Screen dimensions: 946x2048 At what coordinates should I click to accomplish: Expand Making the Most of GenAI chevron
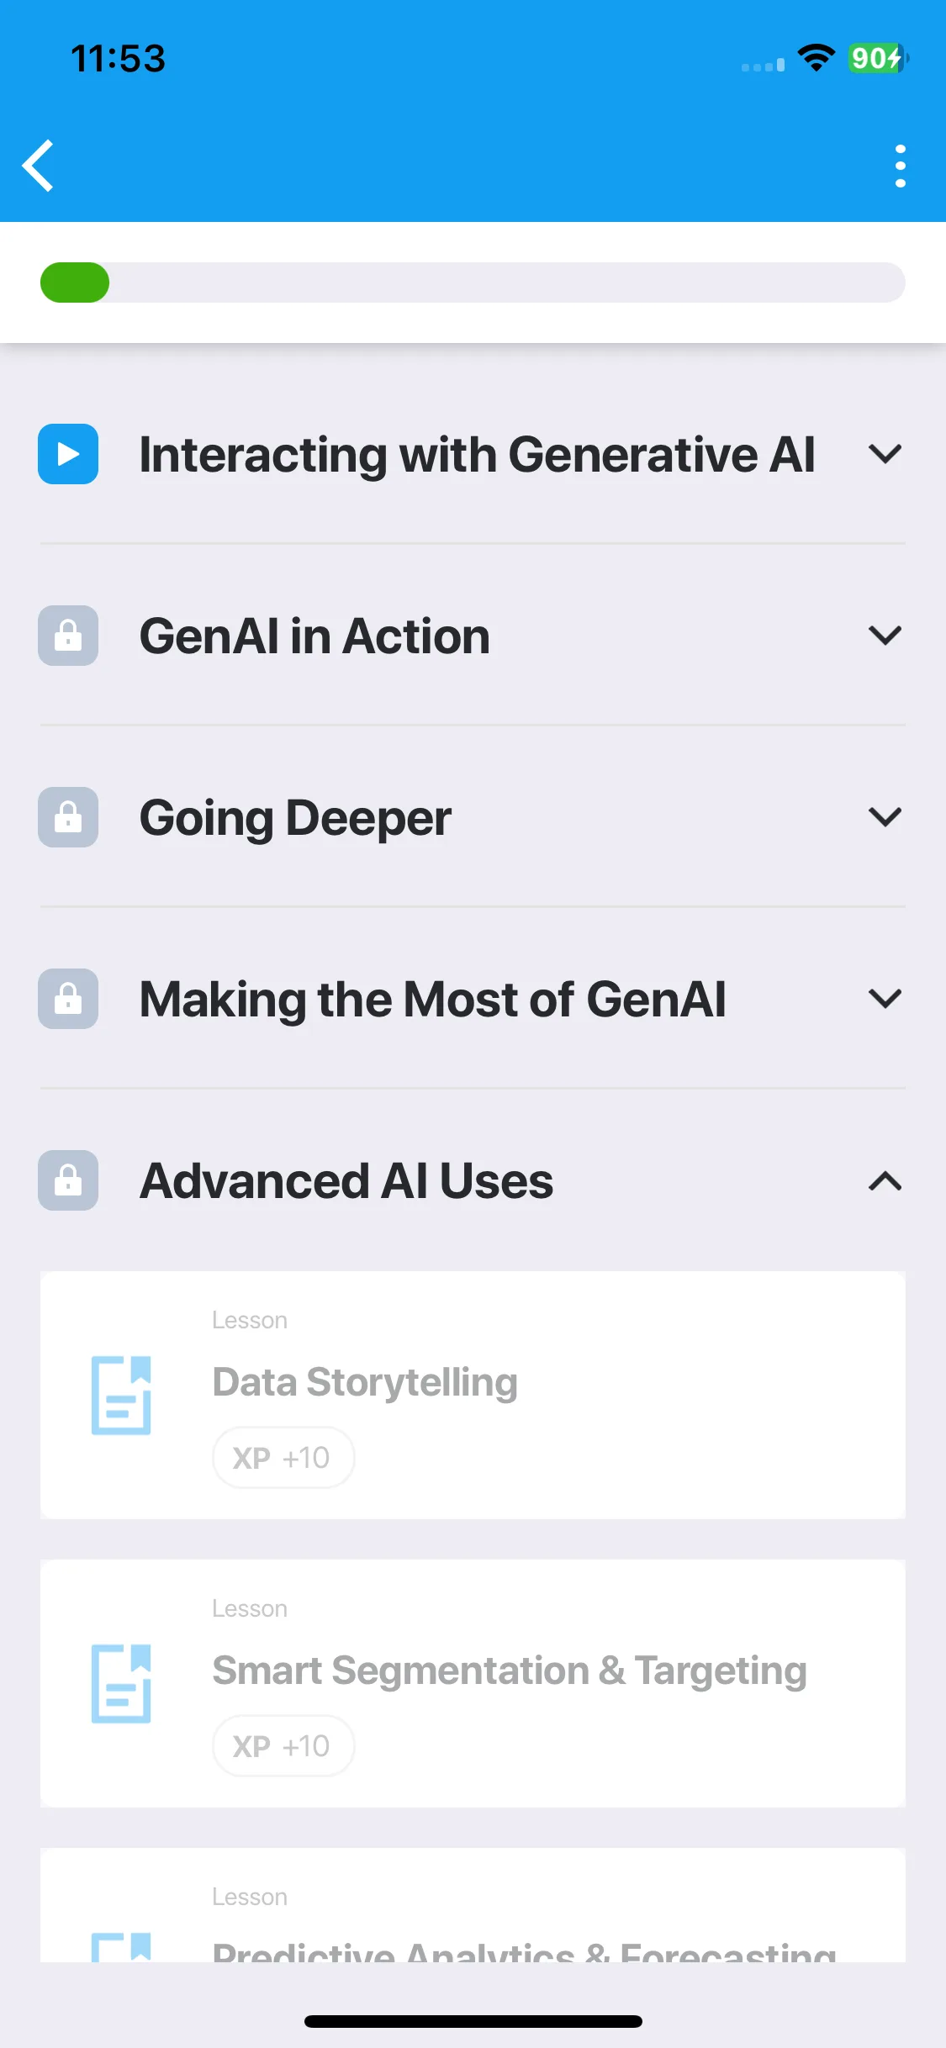pyautogui.click(x=885, y=999)
